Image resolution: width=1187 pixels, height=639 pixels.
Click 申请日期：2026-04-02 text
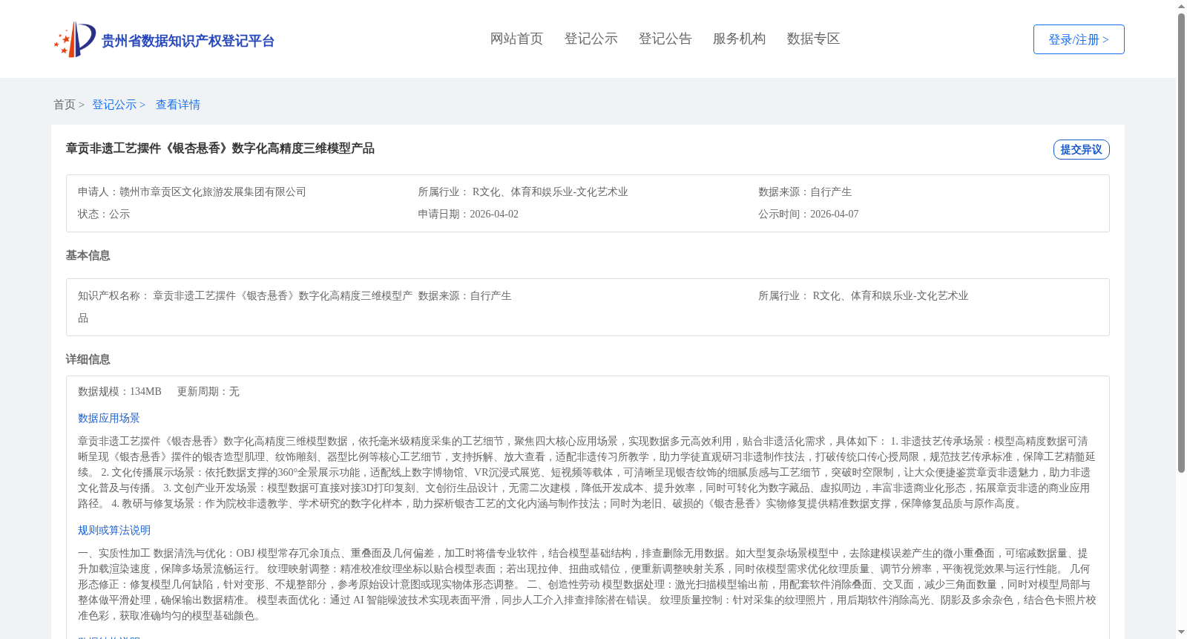[x=468, y=214]
